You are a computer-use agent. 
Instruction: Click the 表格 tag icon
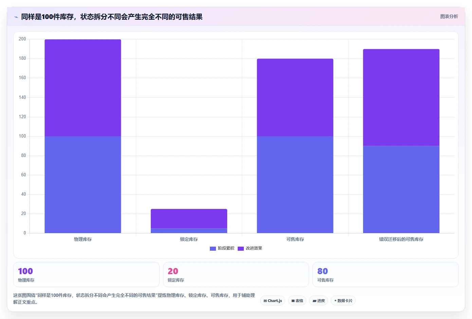[293, 301]
